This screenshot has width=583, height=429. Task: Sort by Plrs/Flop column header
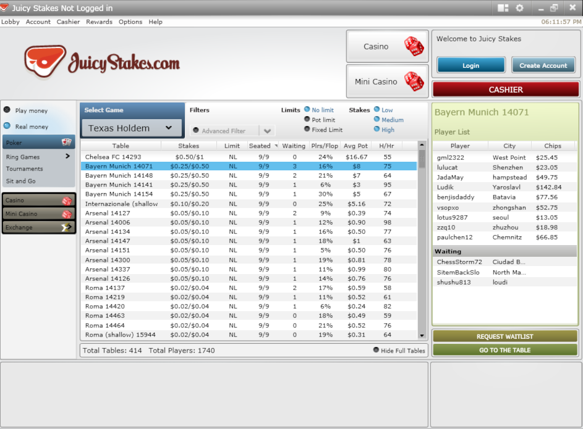pos(325,146)
